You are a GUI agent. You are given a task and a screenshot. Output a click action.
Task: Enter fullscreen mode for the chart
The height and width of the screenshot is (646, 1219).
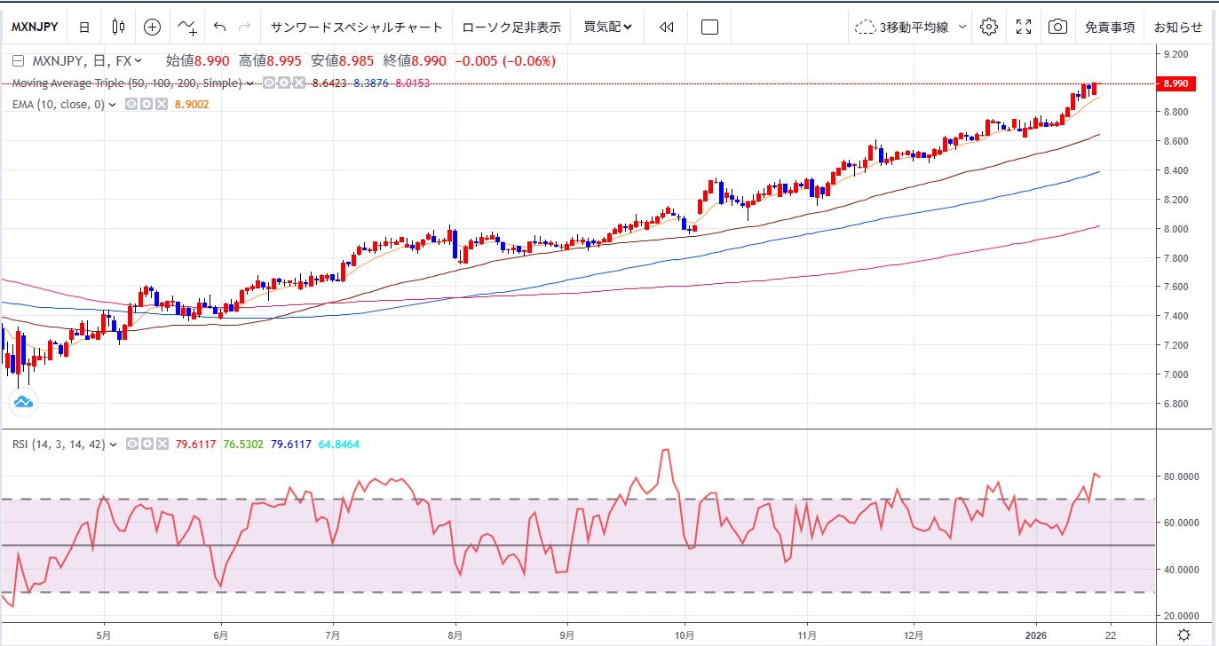coord(1023,27)
